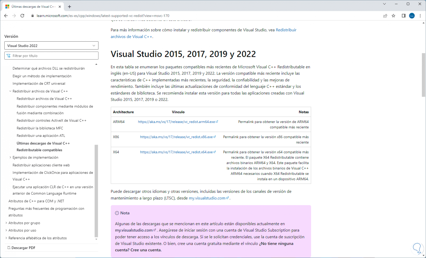Open 'Elegir un método de implementación'
Image resolution: width=426 pixels, height=258 pixels.
pyautogui.click(x=42, y=76)
